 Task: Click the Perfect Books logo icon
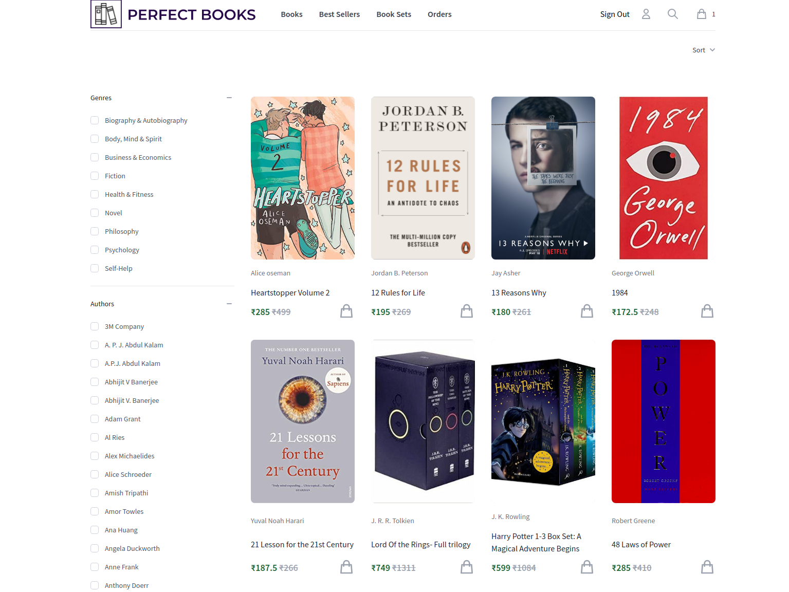pyautogui.click(x=106, y=14)
